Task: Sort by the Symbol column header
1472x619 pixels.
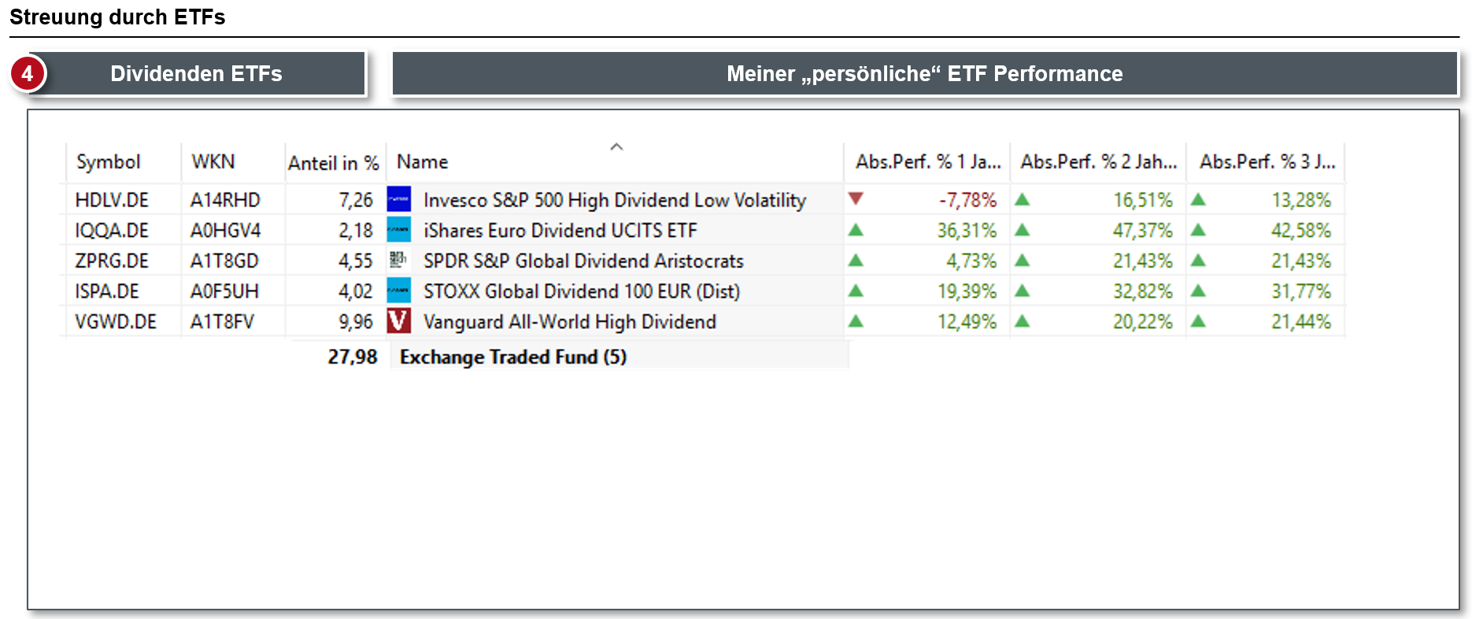Action: coord(109,162)
